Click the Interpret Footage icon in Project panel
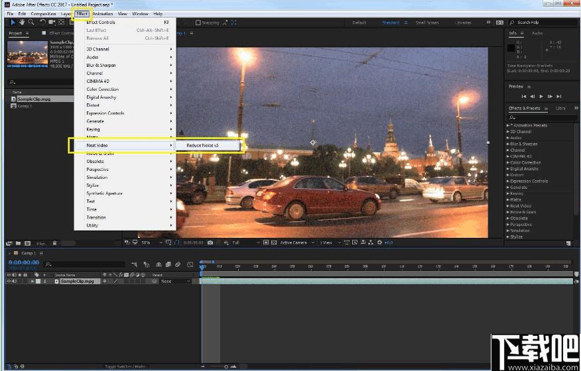This screenshot has width=581, height=371. [x=9, y=243]
